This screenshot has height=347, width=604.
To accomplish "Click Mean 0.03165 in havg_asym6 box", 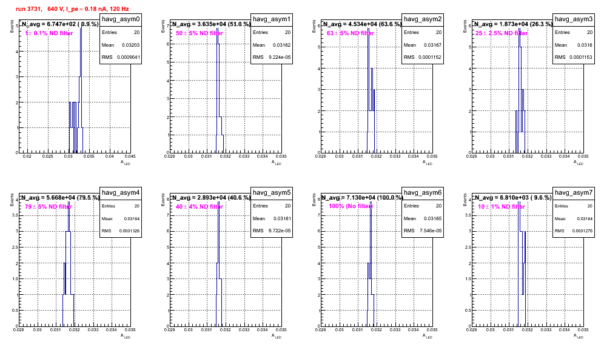I will point(423,218).
